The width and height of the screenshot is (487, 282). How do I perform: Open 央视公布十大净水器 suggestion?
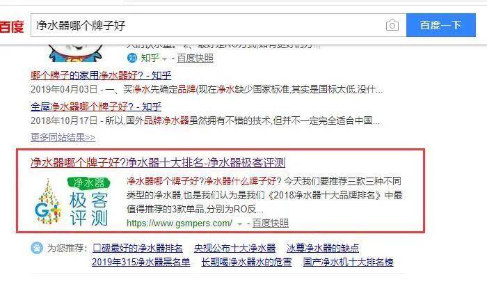(x=235, y=248)
